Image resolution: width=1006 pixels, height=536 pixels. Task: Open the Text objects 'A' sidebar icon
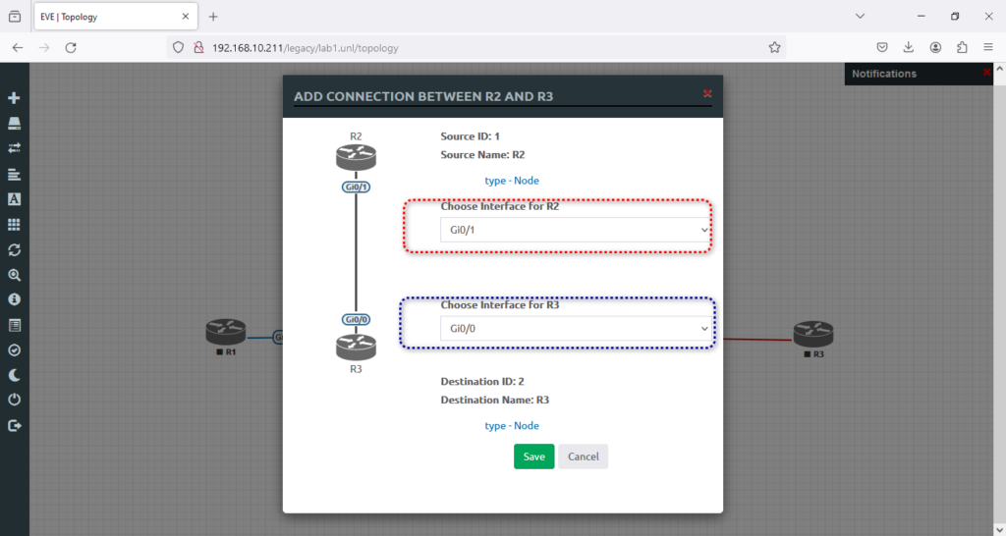[14, 199]
